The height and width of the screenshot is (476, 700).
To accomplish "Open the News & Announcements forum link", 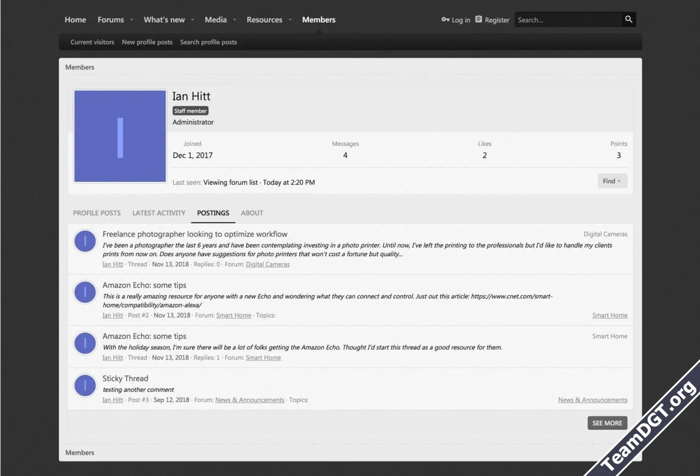I will (249, 400).
